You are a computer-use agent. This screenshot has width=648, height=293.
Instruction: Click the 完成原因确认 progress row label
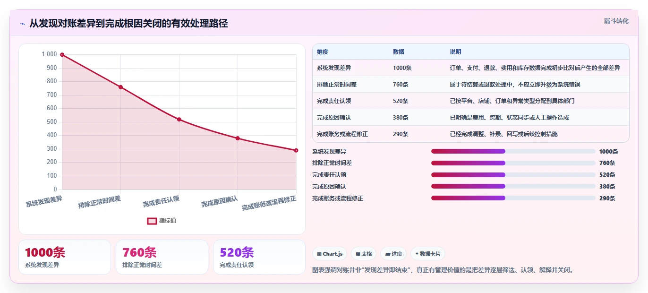point(329,187)
